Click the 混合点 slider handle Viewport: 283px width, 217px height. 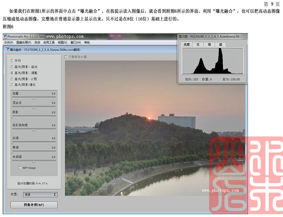[34, 107]
